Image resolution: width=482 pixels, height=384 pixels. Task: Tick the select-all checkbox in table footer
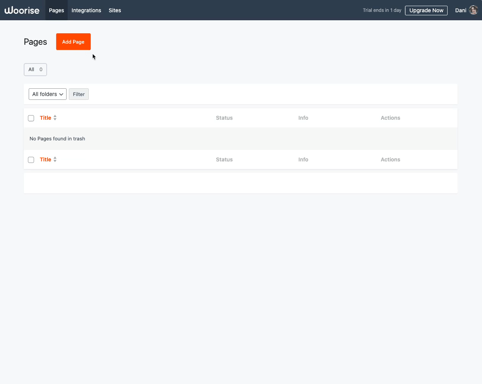(x=31, y=160)
